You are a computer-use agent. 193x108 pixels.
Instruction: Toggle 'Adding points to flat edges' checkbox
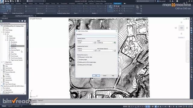tap(78, 65)
